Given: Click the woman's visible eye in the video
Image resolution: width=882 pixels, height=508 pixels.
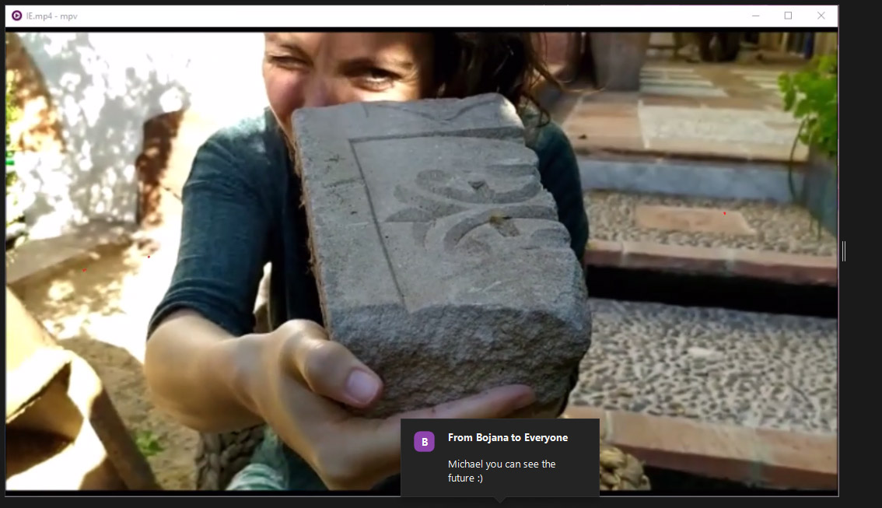Looking at the screenshot, I should [377, 75].
